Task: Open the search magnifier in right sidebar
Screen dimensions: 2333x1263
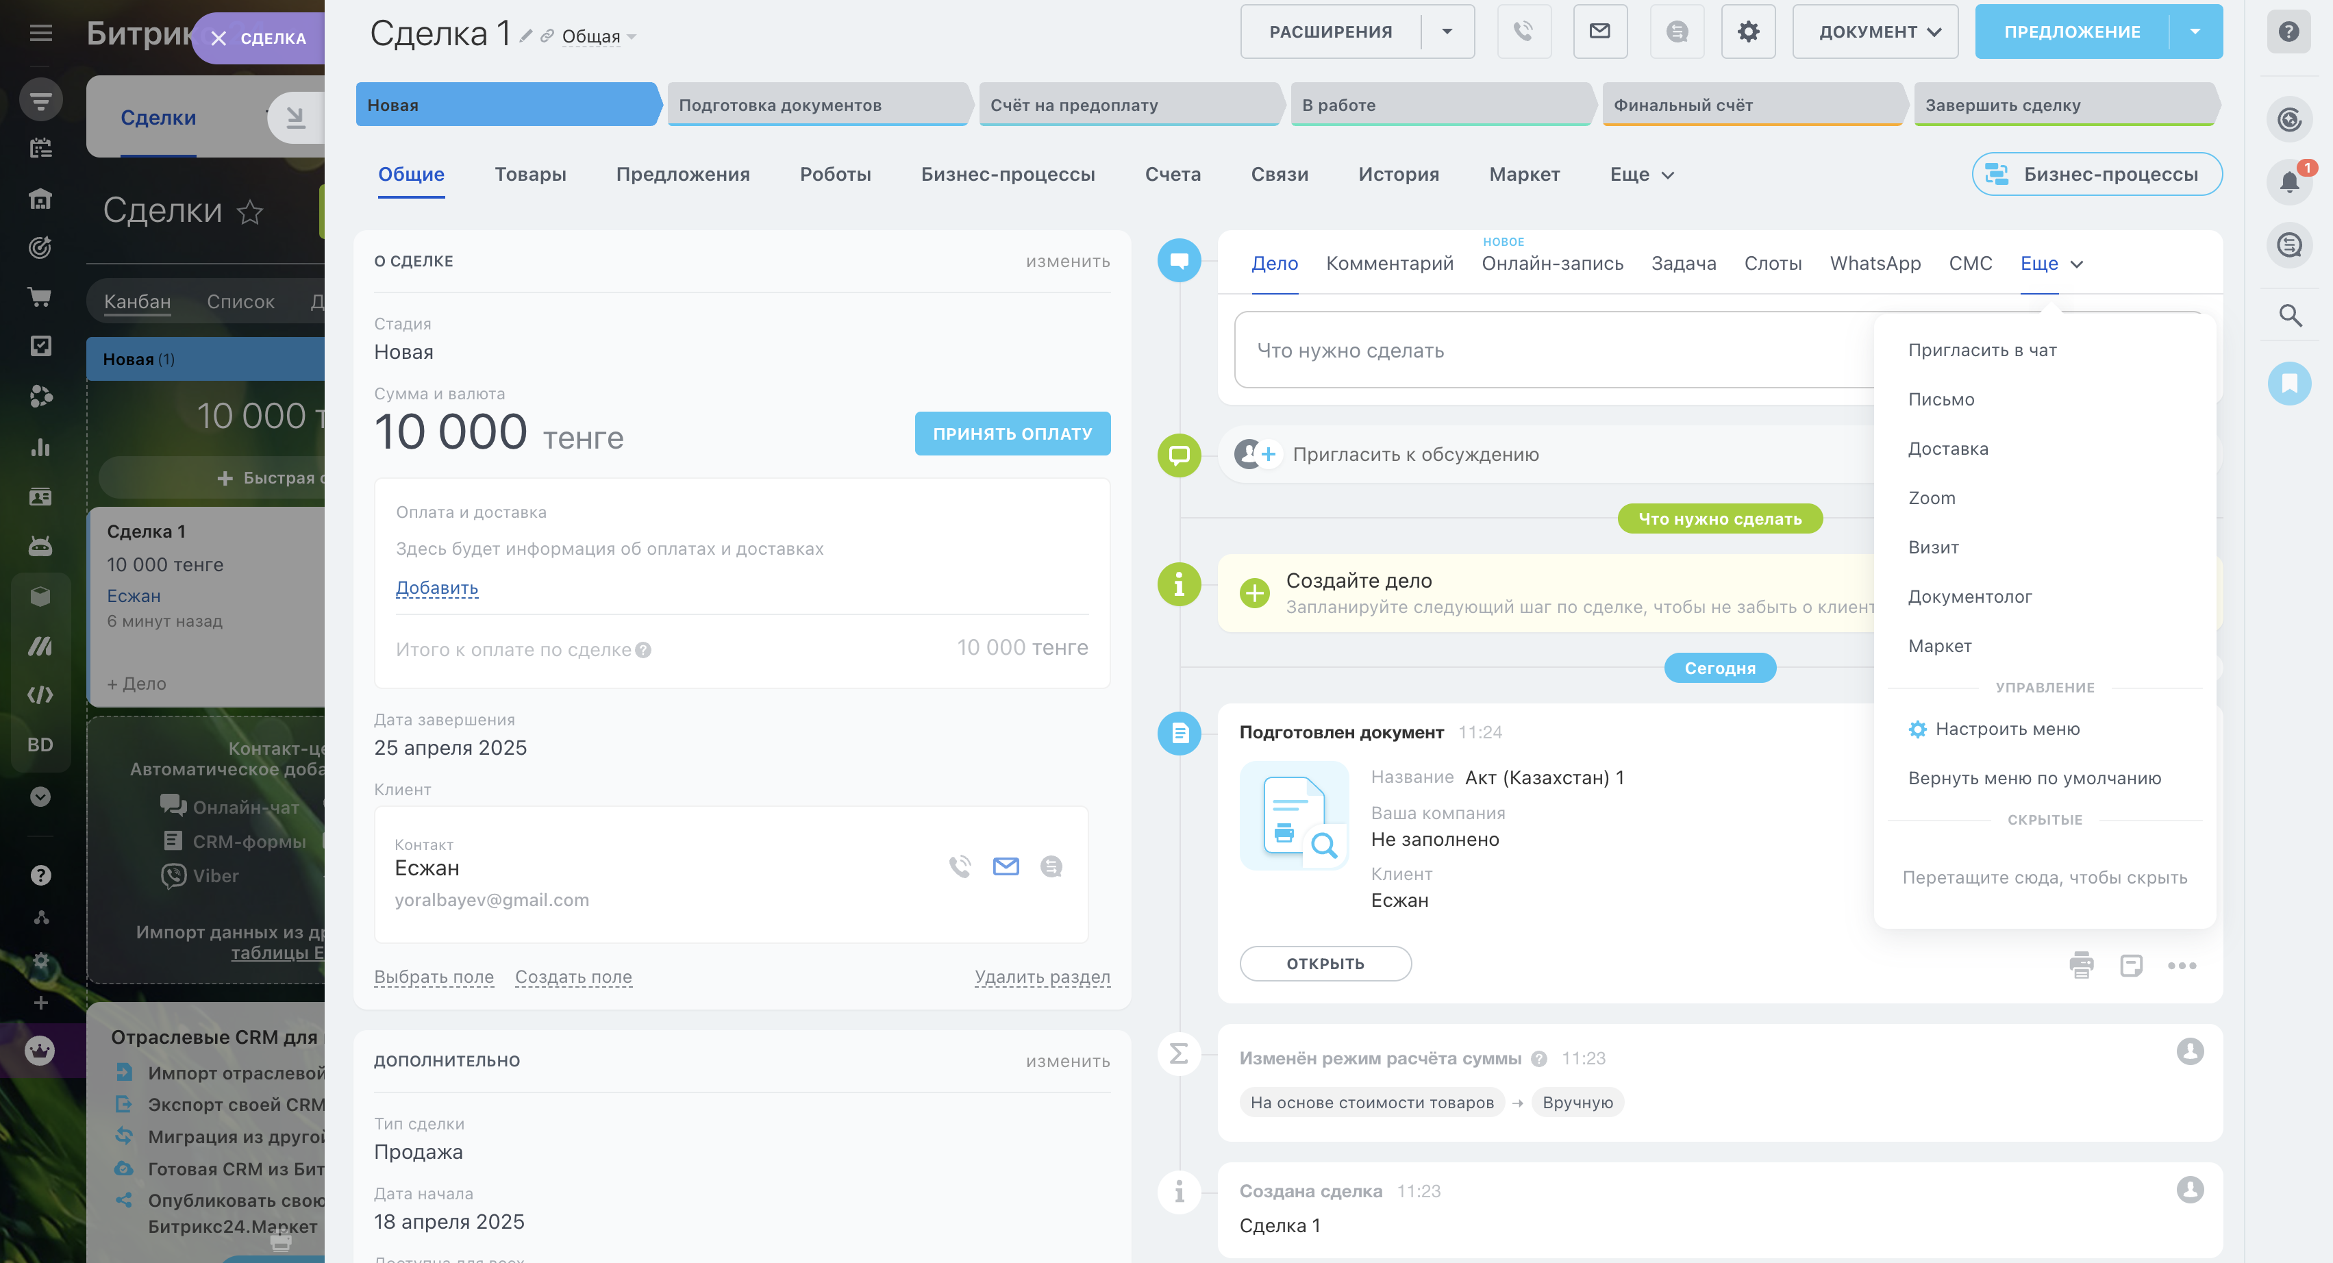Action: (x=2290, y=315)
